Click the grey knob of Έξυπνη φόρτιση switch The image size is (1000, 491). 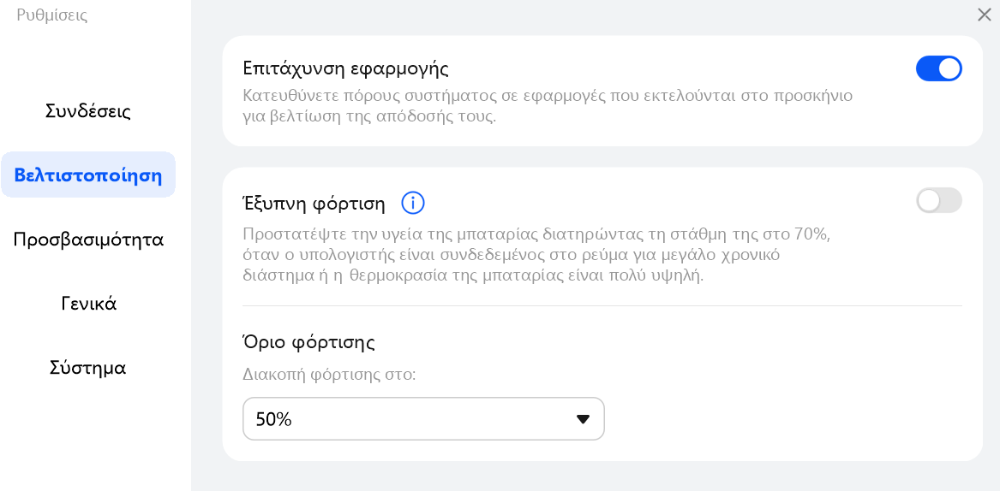pyautogui.click(x=929, y=201)
